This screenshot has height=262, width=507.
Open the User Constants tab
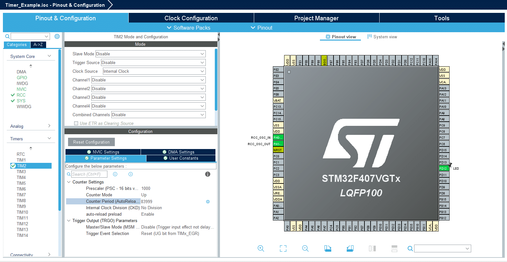coord(181,158)
